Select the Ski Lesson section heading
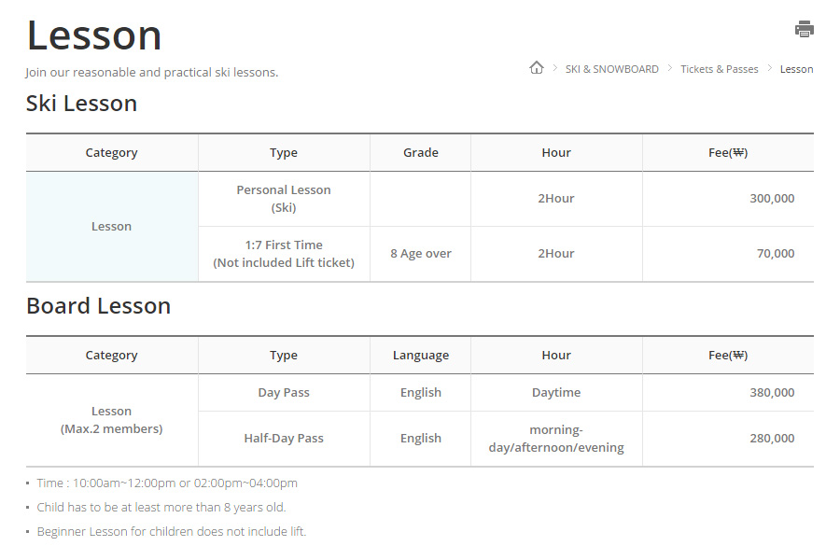Image resolution: width=840 pixels, height=560 pixels. click(x=81, y=104)
